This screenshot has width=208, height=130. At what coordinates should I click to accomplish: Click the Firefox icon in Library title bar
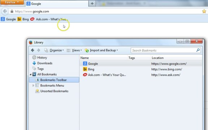31,43
